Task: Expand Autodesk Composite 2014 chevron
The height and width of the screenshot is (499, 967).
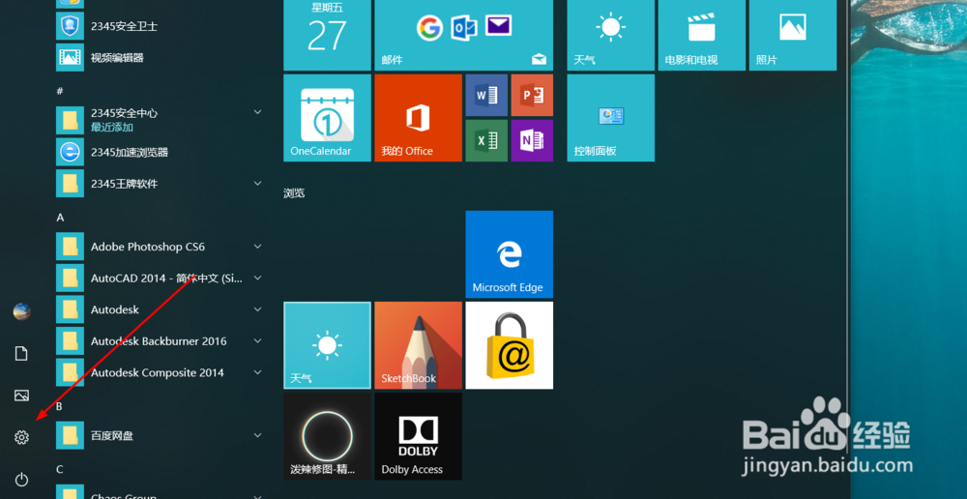Action: 258,372
